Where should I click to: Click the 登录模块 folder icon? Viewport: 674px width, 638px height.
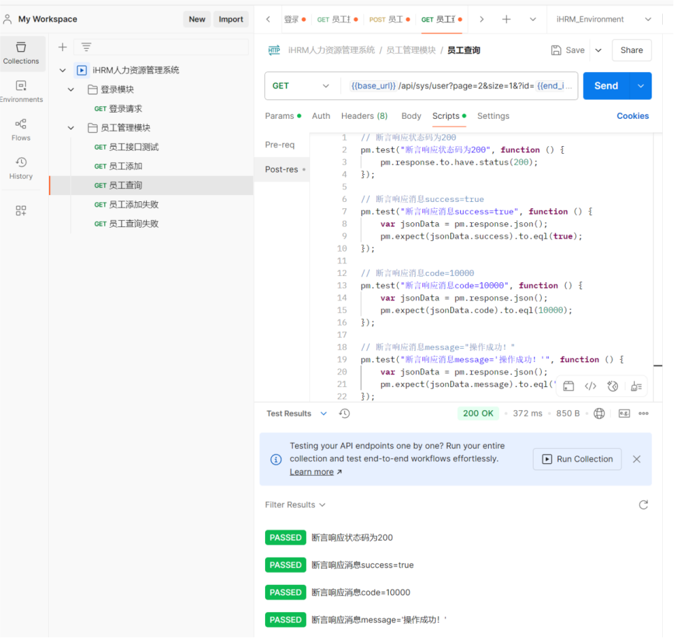point(92,89)
